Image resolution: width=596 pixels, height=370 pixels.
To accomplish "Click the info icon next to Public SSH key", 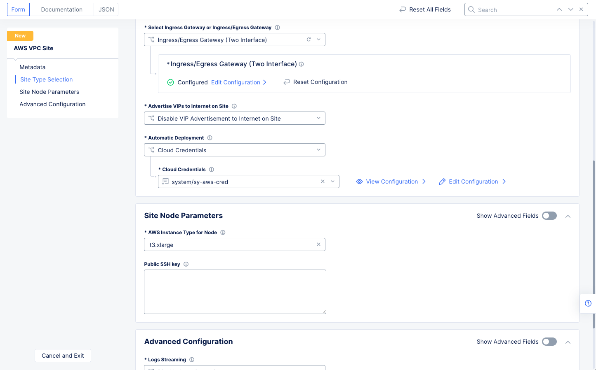I will pos(186,264).
